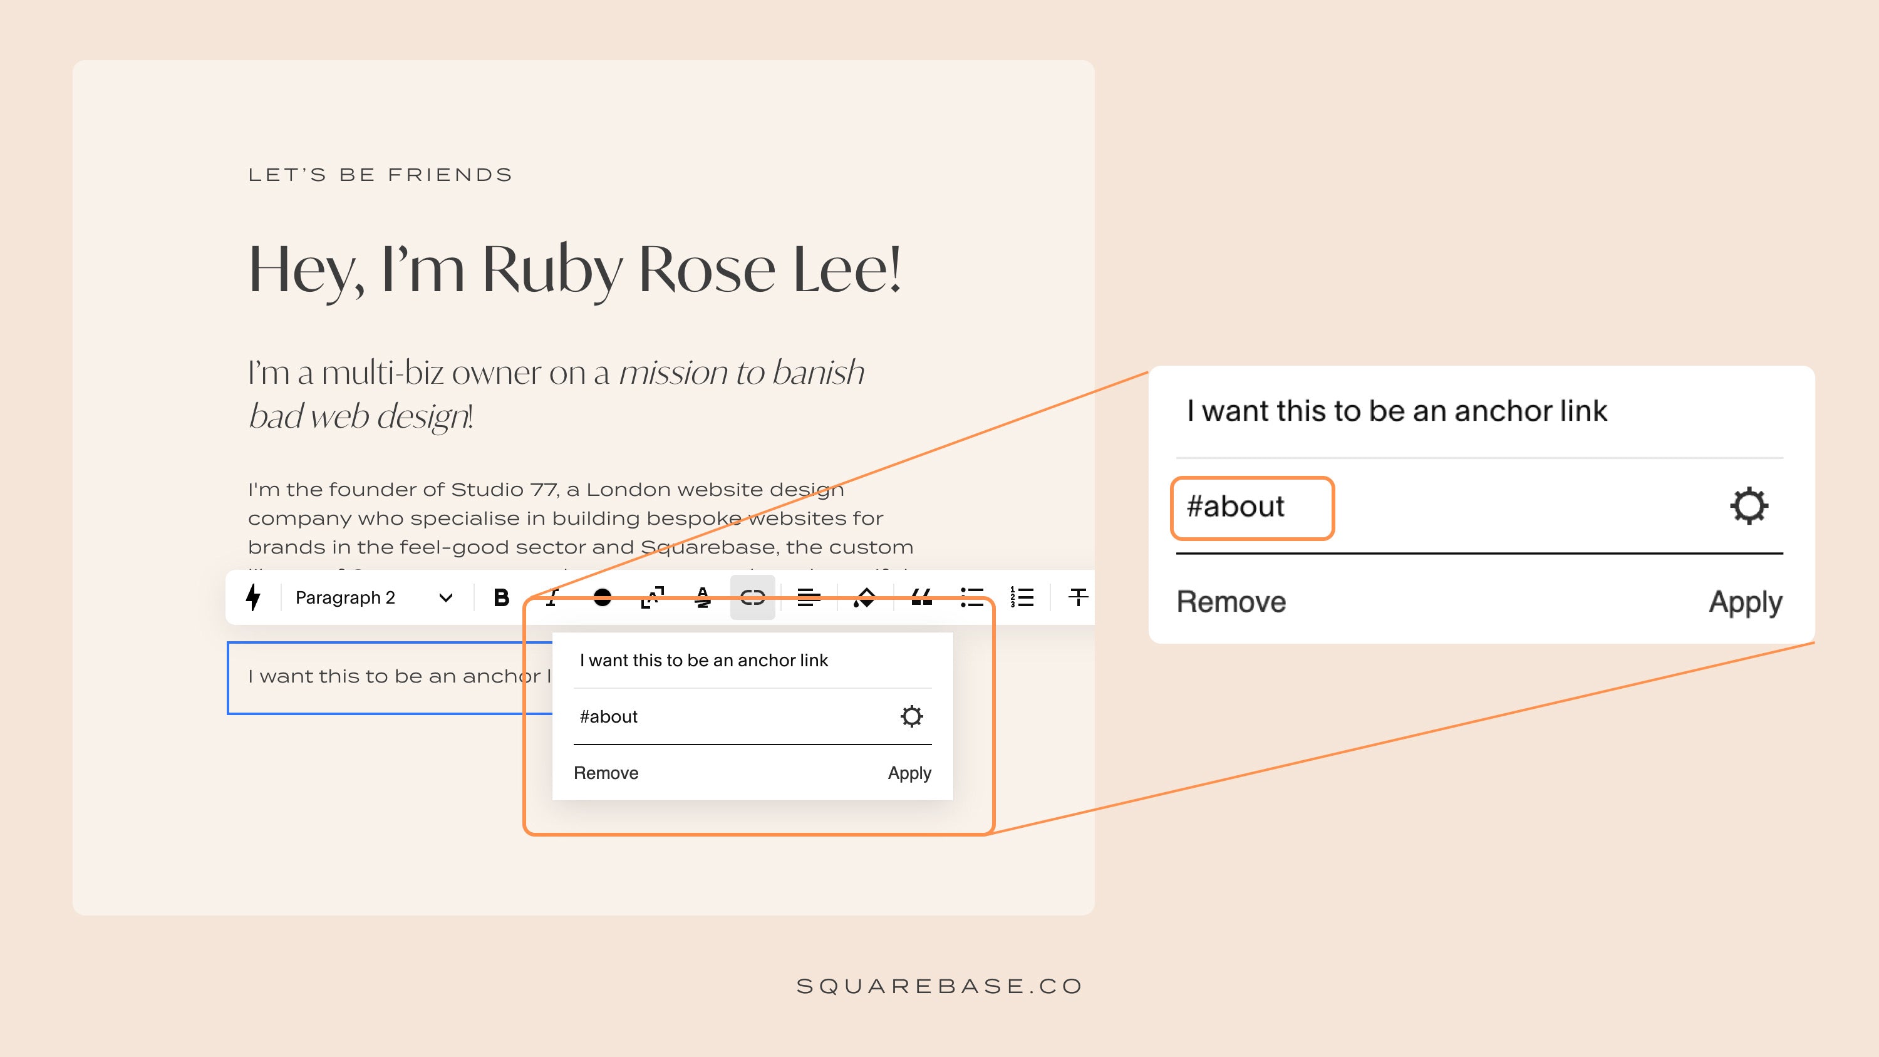Open the text alignment icon
Image resolution: width=1879 pixels, height=1057 pixels.
point(808,597)
